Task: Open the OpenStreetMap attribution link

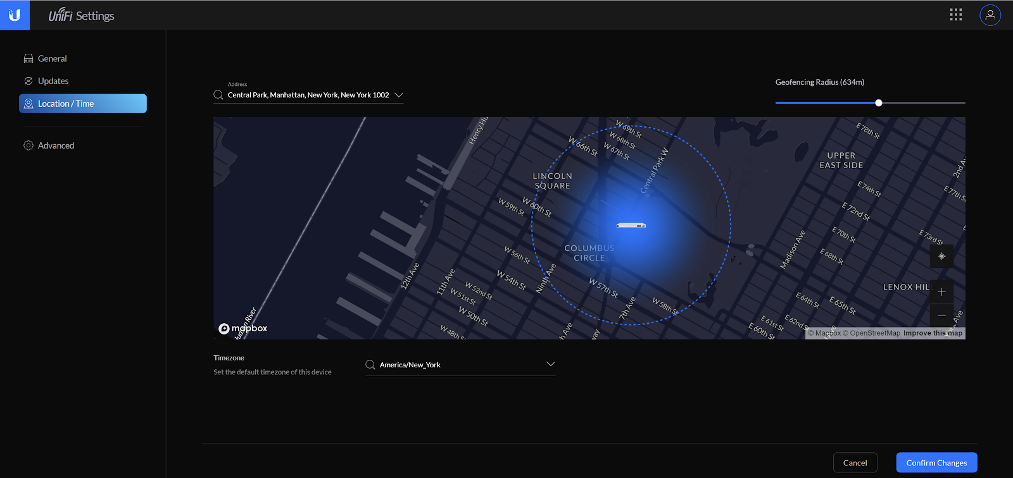Action: click(871, 333)
